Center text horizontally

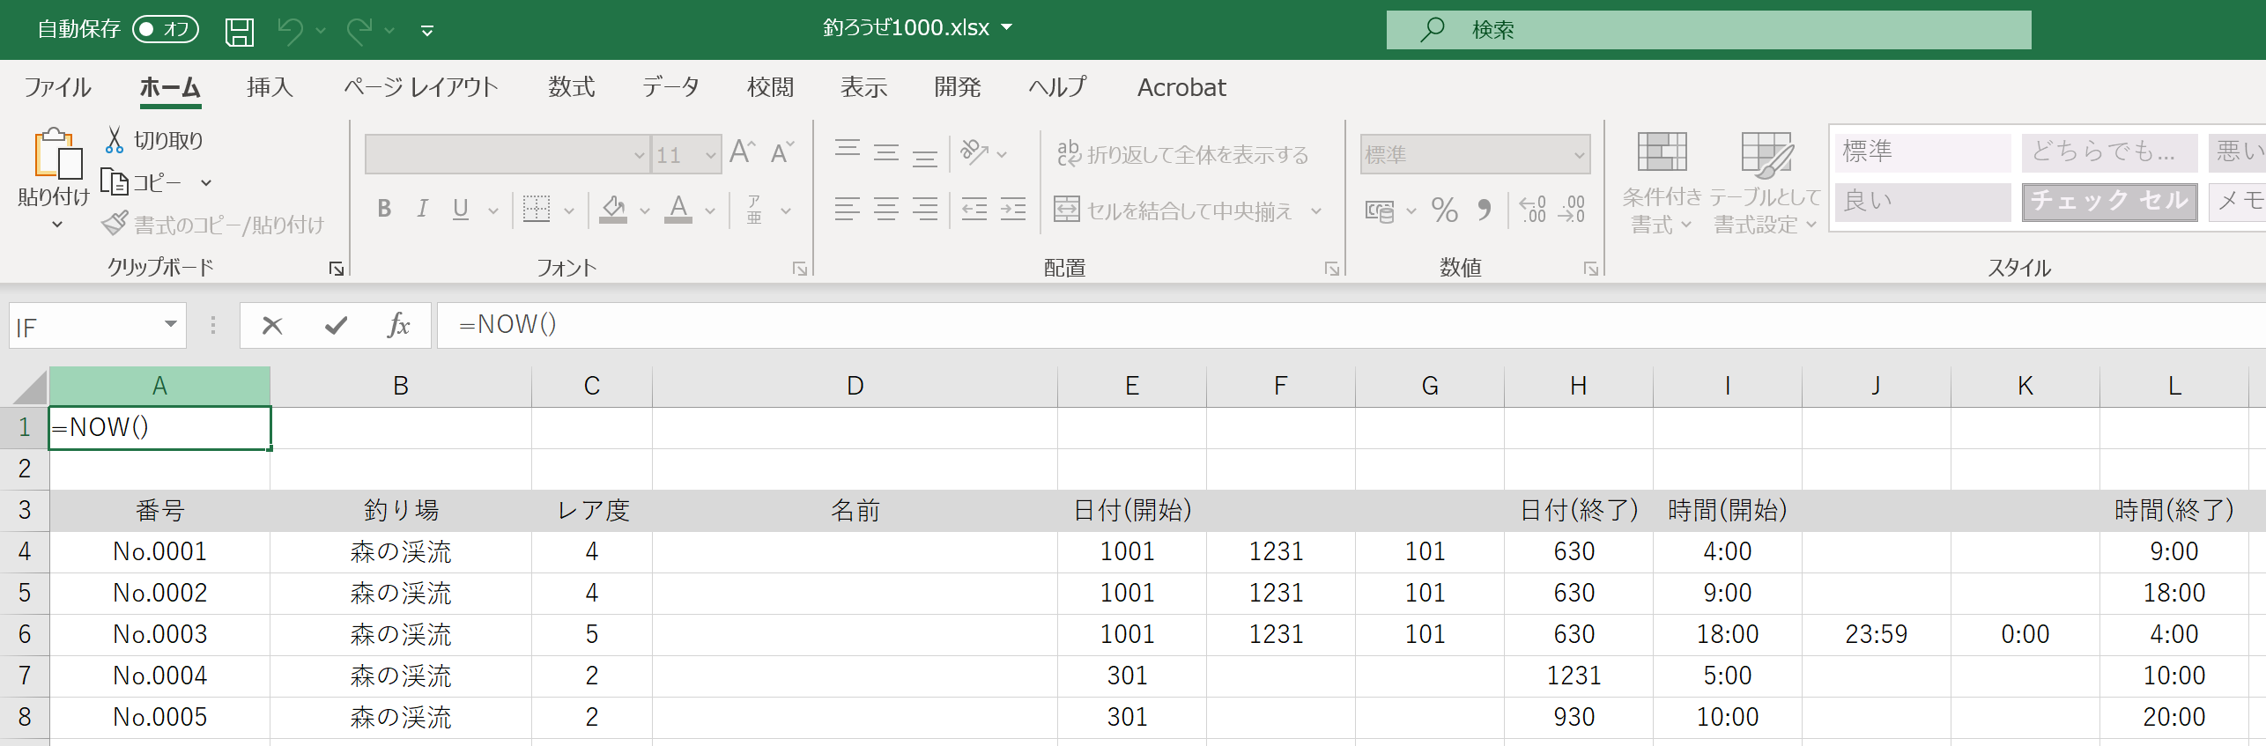pyautogui.click(x=886, y=209)
